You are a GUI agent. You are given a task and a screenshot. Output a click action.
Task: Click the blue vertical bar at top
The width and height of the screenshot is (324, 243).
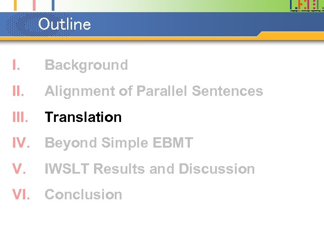coord(53,4)
